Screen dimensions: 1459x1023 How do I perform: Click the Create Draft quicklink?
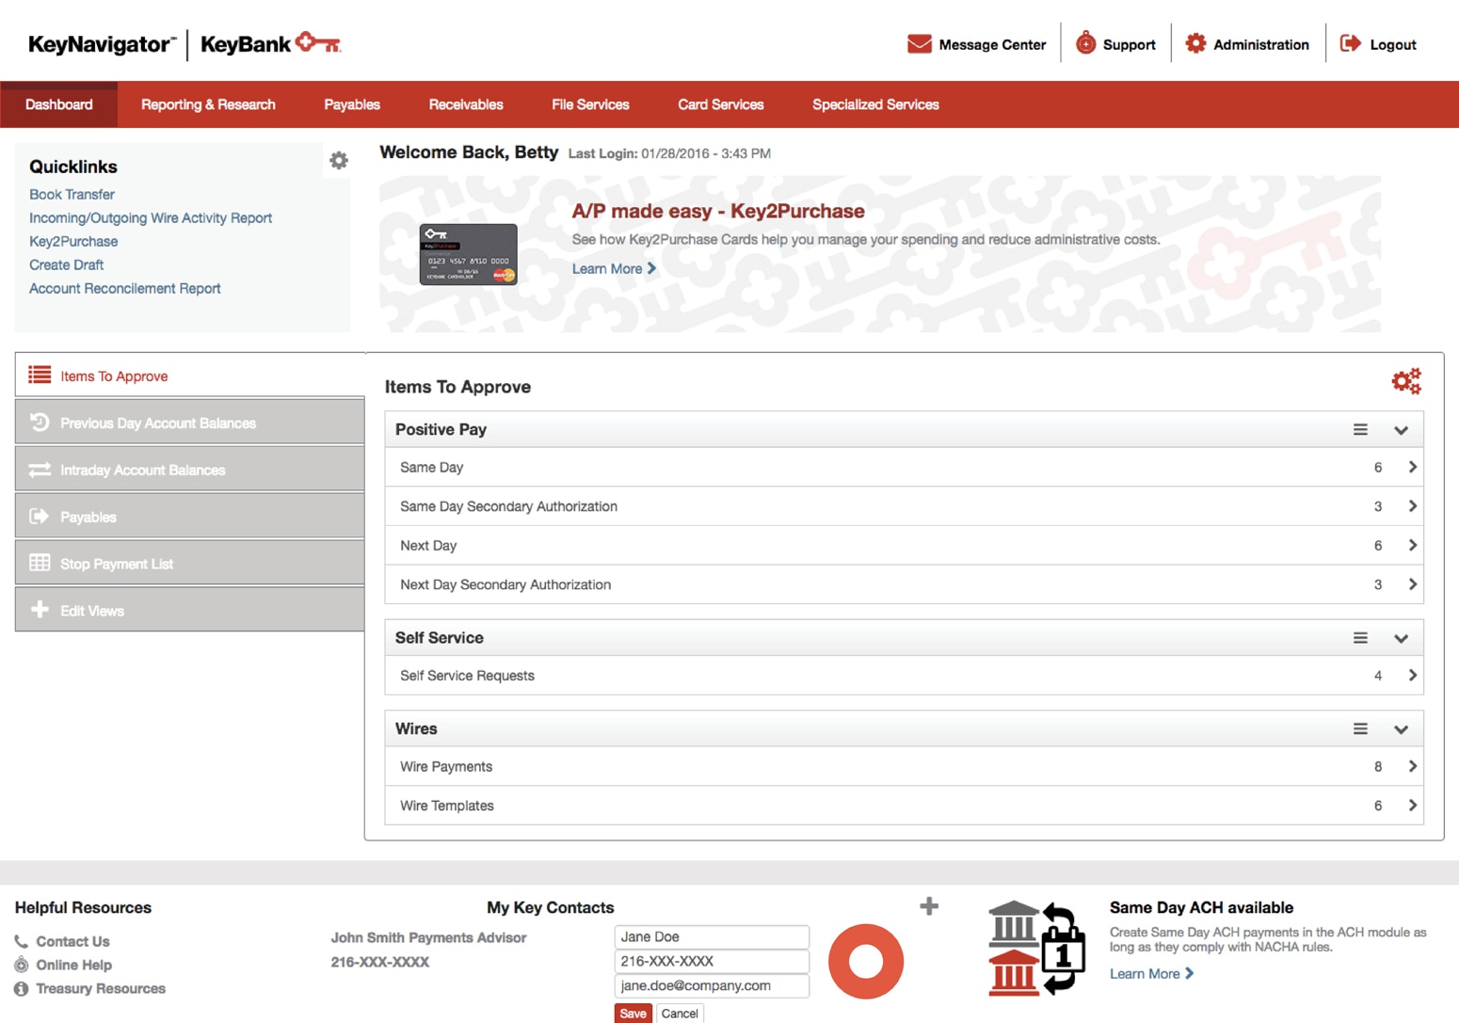[66, 264]
